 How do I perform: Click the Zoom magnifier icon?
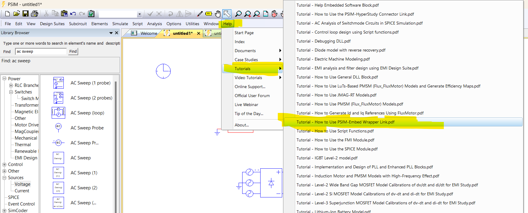238,14
